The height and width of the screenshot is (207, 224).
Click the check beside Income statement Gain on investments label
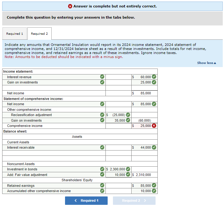pyautogui.click(x=102, y=82)
